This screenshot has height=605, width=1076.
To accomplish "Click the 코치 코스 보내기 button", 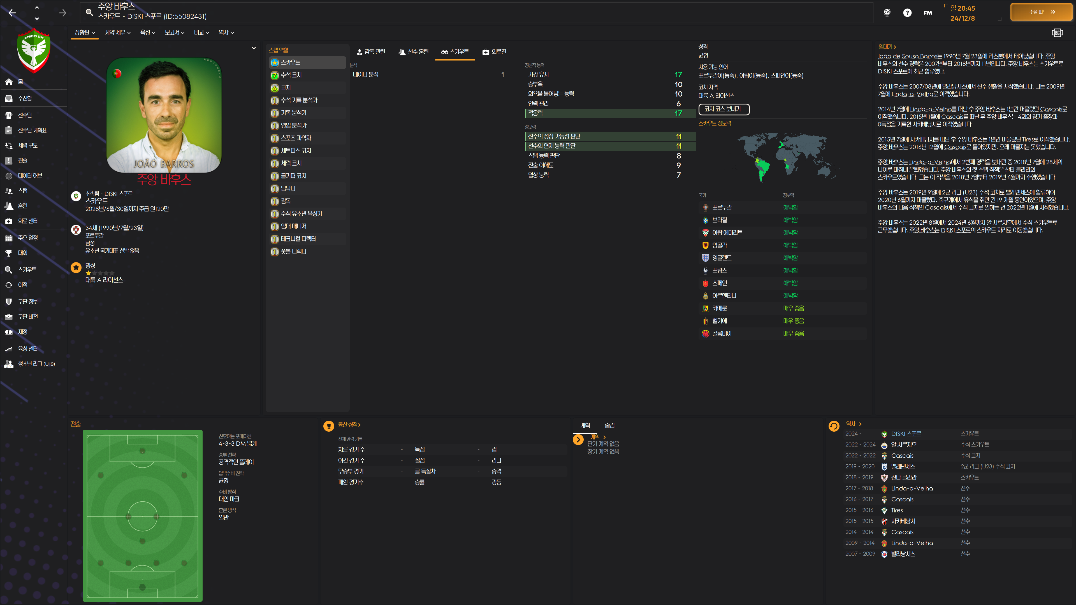I will (x=724, y=109).
